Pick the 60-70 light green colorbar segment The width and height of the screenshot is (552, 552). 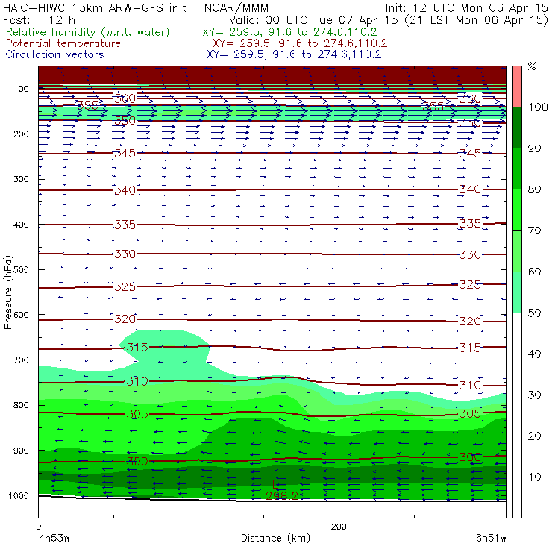click(517, 251)
